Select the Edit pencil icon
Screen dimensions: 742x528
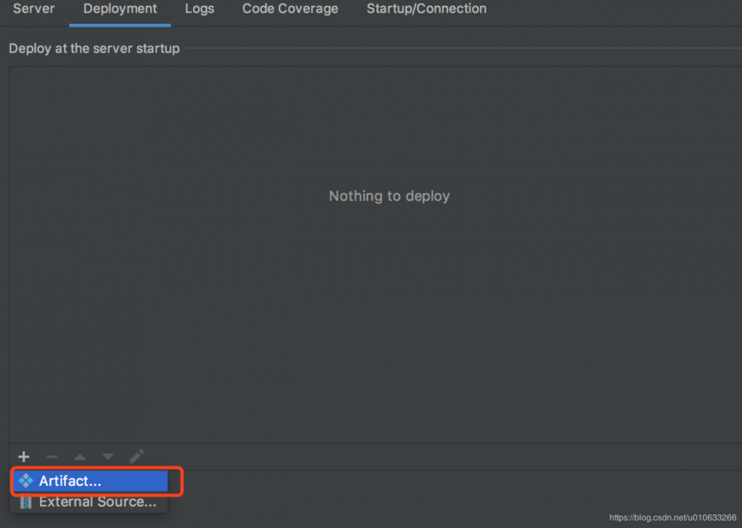pos(137,457)
